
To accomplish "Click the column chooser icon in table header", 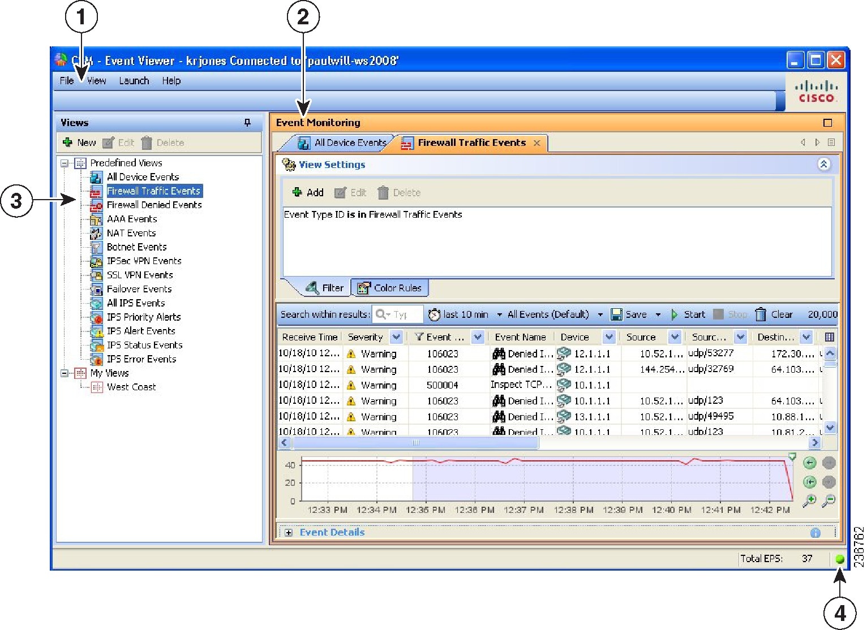I will pos(829,337).
